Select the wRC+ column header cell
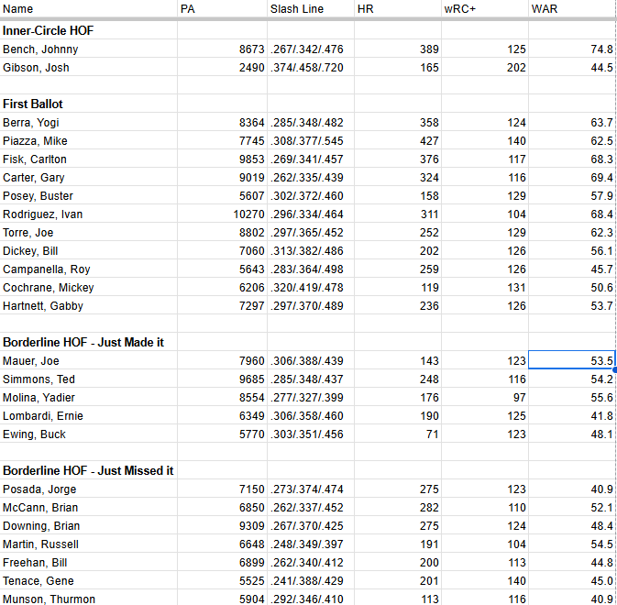Image resolution: width=617 pixels, height=605 pixels. 485,9
